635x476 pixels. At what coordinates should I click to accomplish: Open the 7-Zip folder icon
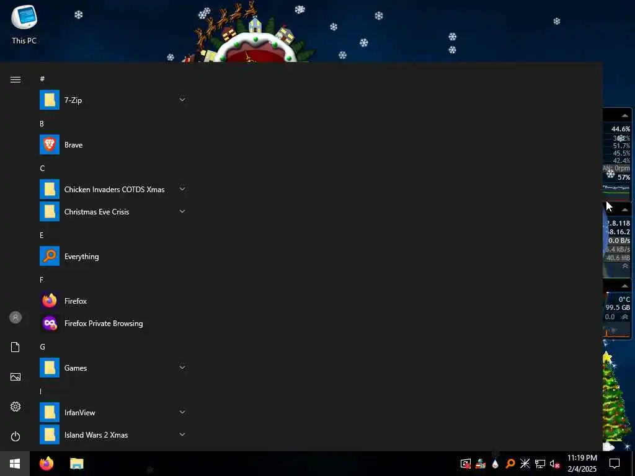coord(50,100)
